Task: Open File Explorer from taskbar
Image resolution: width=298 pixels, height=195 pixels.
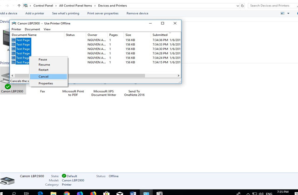Action: pyautogui.click(x=54, y=193)
